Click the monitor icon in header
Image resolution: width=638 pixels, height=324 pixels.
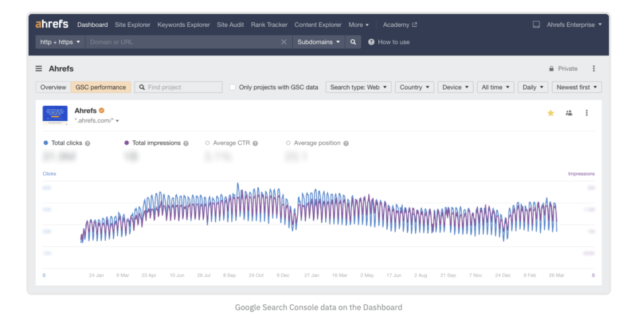536,25
